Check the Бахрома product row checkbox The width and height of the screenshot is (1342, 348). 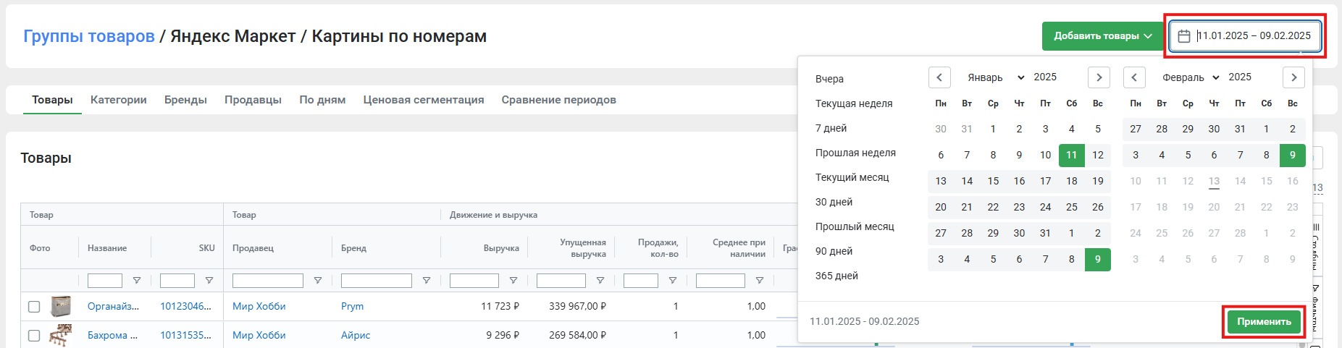tap(34, 336)
